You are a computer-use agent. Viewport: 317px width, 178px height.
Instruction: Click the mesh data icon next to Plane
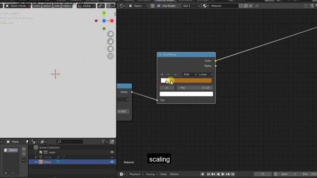58,162
